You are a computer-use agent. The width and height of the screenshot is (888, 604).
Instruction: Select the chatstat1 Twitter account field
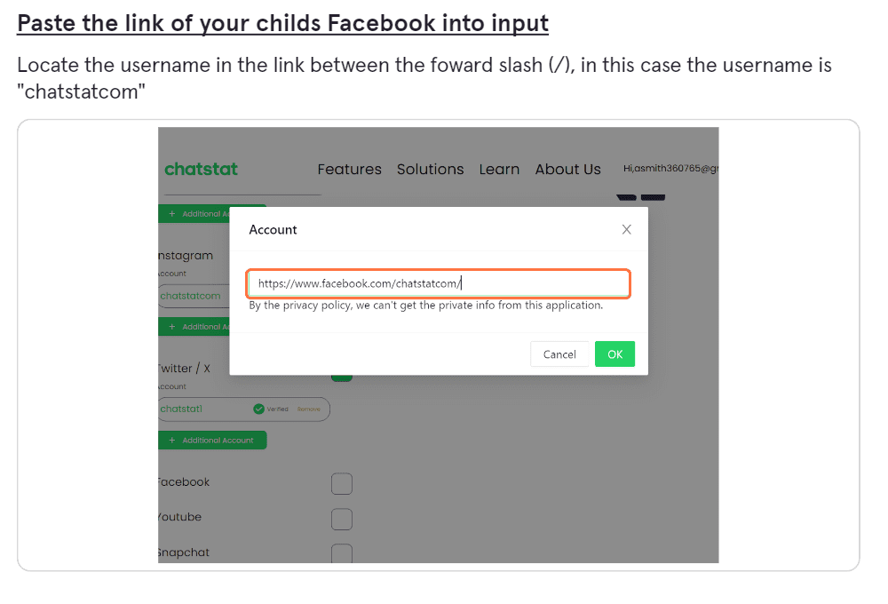click(243, 409)
